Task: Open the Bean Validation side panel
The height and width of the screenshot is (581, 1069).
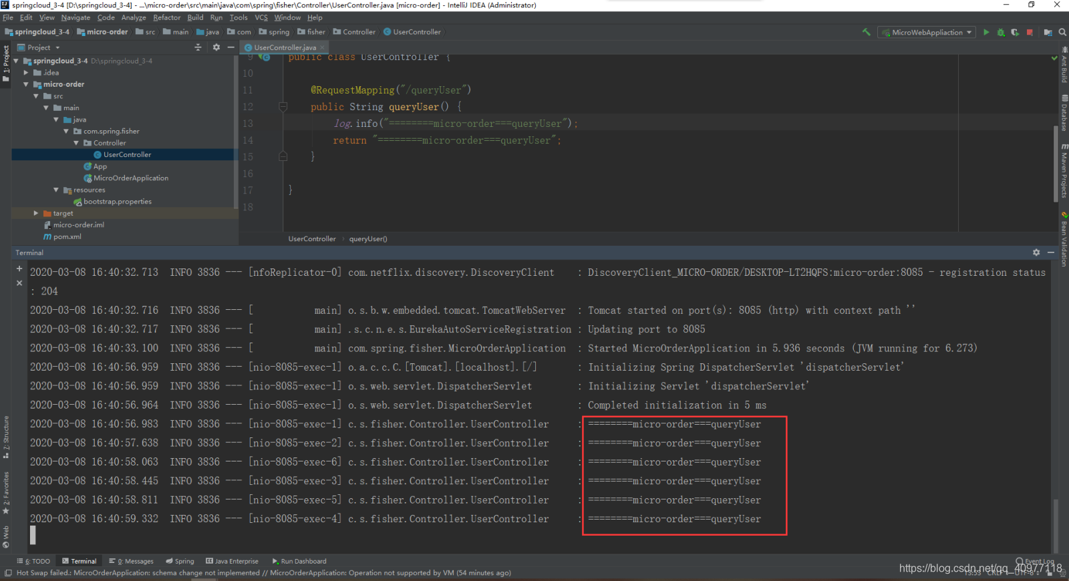Action: tap(1064, 238)
